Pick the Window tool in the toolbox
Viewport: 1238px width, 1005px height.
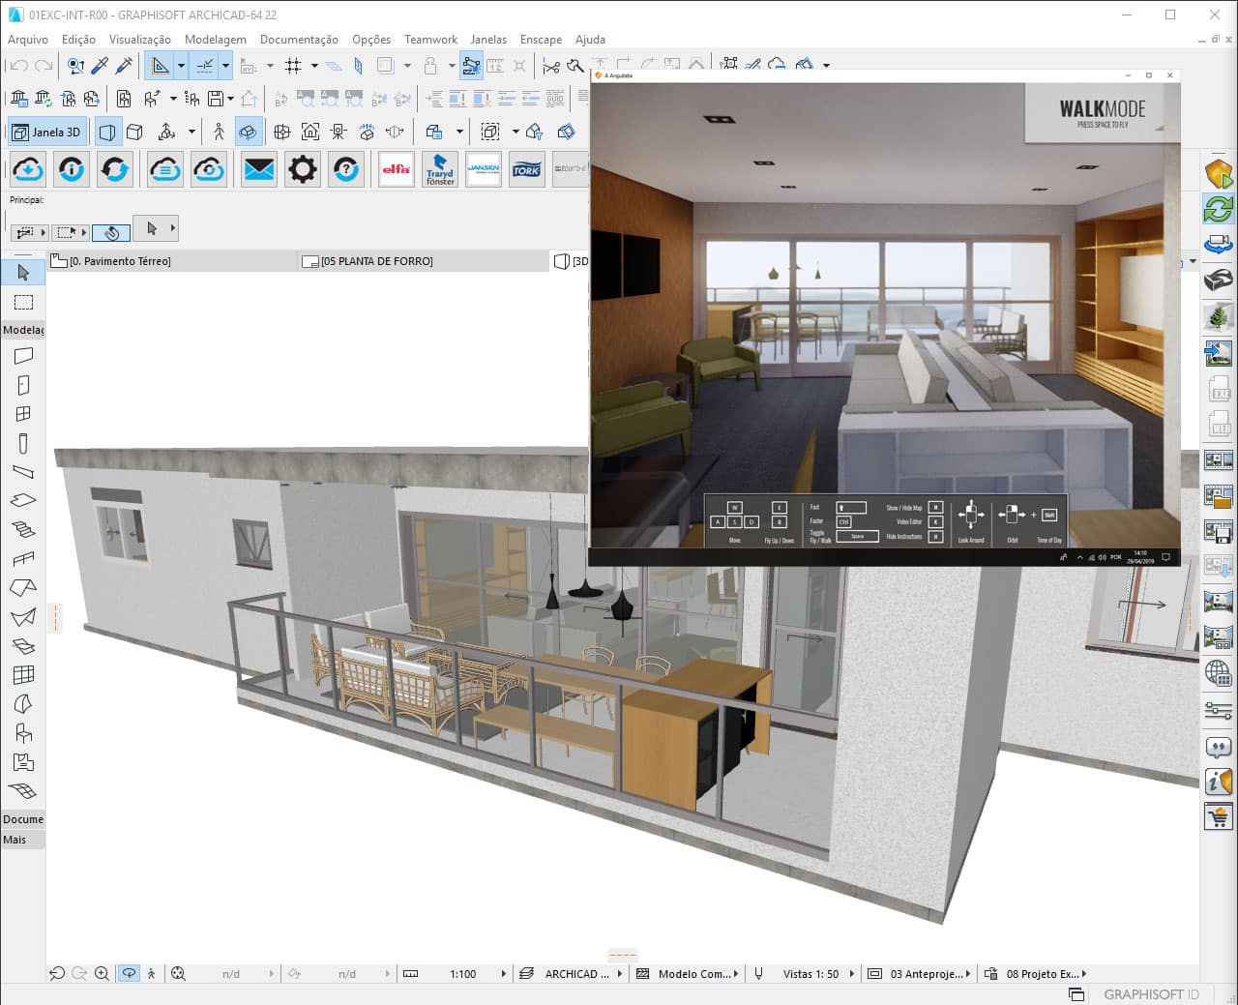coord(23,413)
